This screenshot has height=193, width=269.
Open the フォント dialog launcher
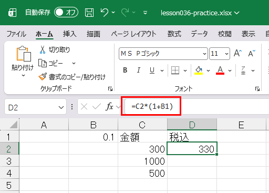(x=257, y=89)
